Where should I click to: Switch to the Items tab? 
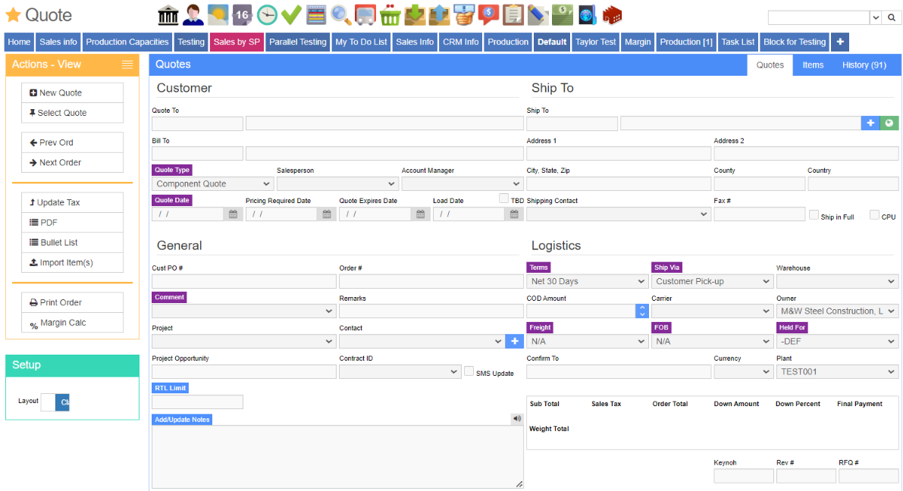coord(813,65)
